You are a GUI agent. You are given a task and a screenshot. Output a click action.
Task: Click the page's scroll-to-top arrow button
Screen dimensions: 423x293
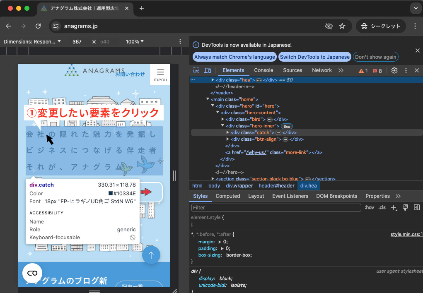point(151,255)
